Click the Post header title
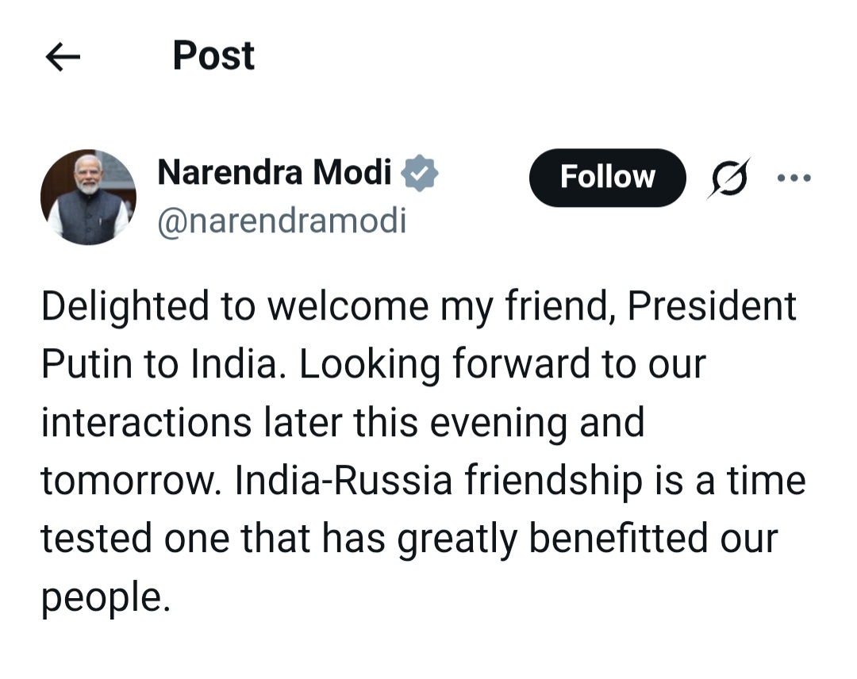 213,56
